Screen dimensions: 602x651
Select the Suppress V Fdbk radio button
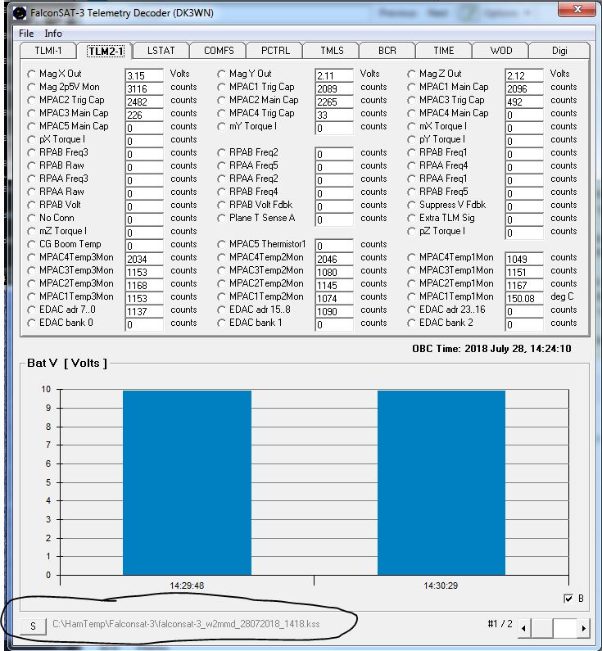pyautogui.click(x=411, y=205)
